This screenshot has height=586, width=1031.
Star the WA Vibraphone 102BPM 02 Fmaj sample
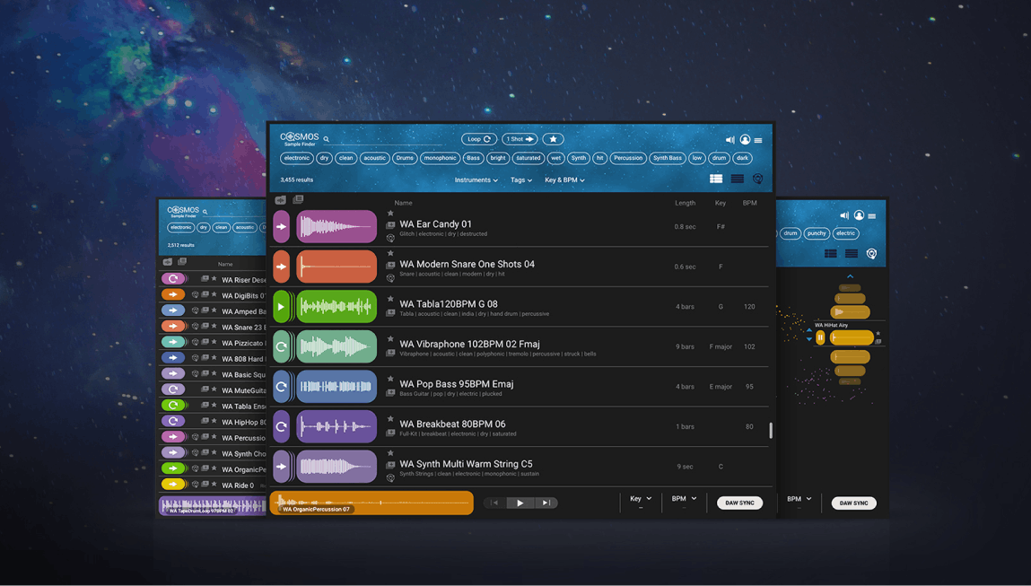pyautogui.click(x=390, y=339)
